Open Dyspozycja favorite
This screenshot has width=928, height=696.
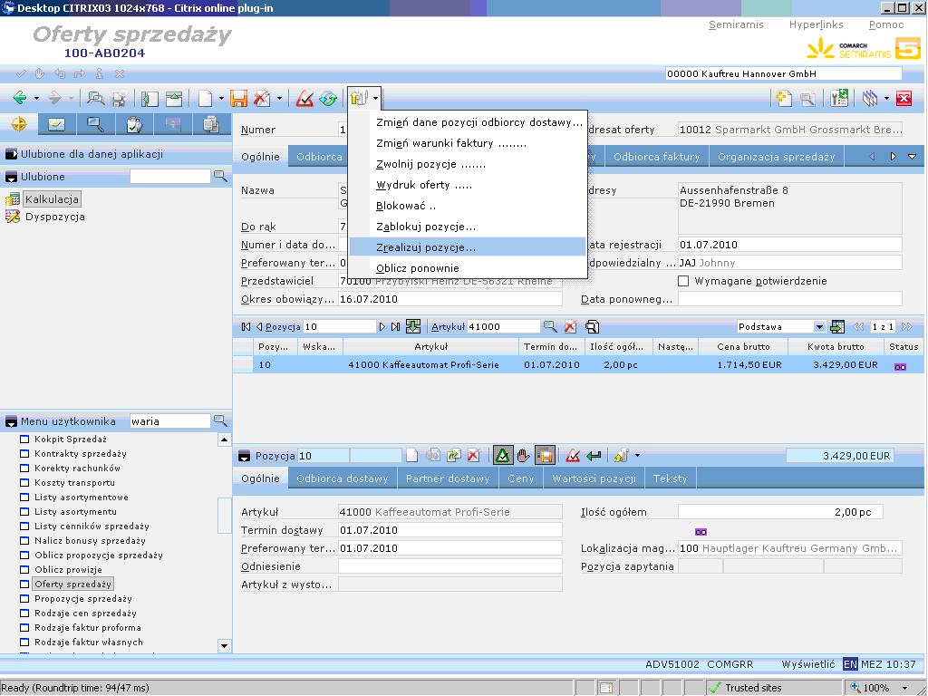click(55, 217)
